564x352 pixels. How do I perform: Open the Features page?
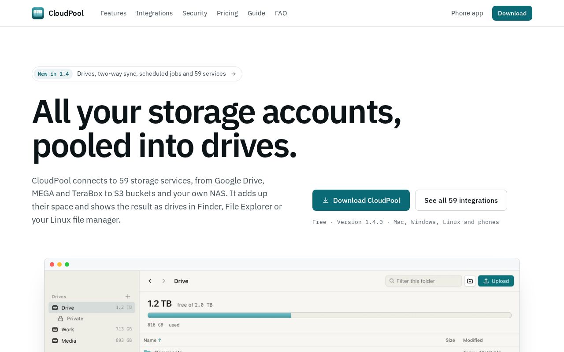pyautogui.click(x=113, y=13)
